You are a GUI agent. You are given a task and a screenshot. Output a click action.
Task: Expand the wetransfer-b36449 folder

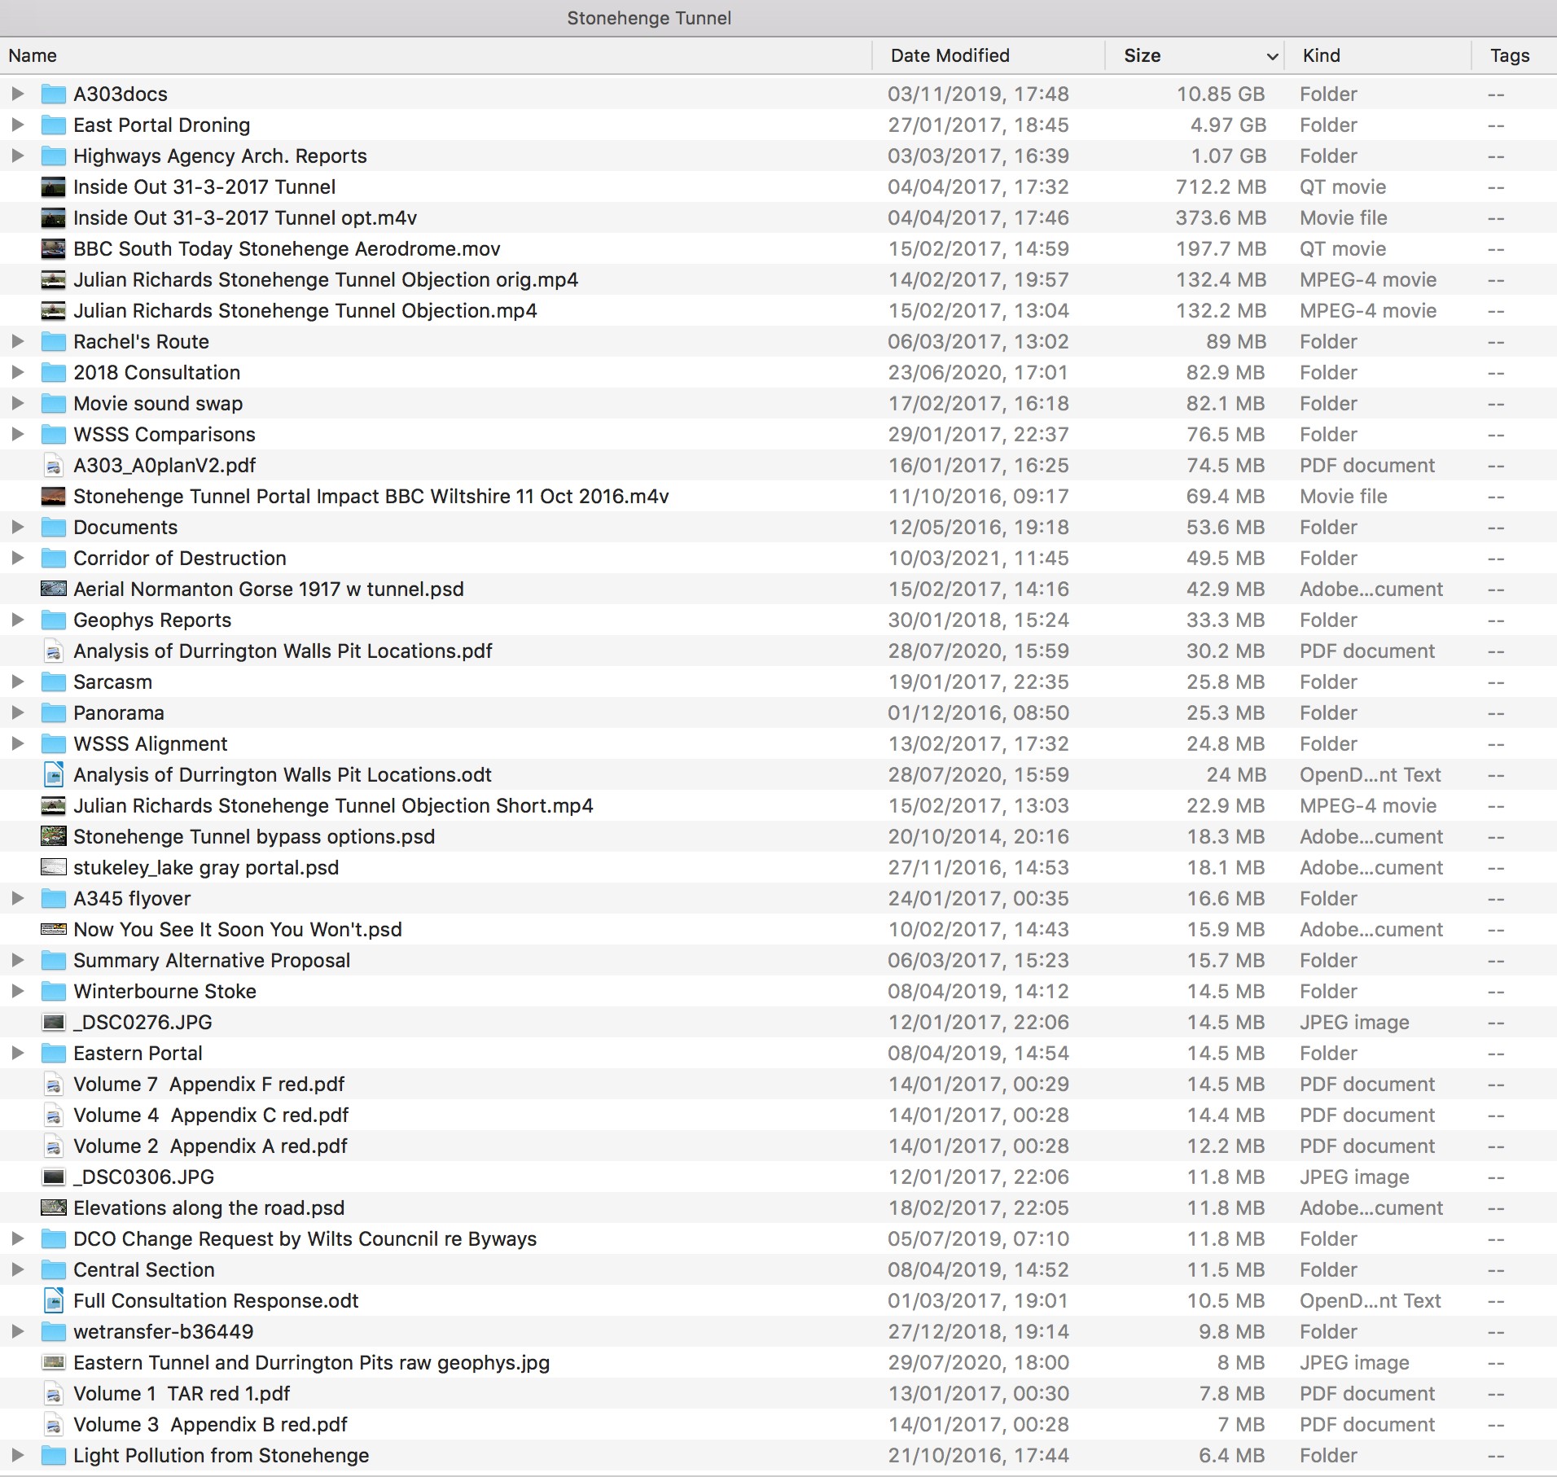click(x=17, y=1332)
